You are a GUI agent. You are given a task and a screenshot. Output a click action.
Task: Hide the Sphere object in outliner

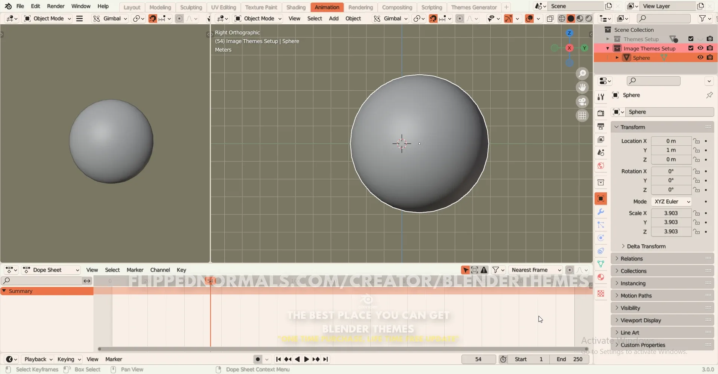tap(700, 58)
